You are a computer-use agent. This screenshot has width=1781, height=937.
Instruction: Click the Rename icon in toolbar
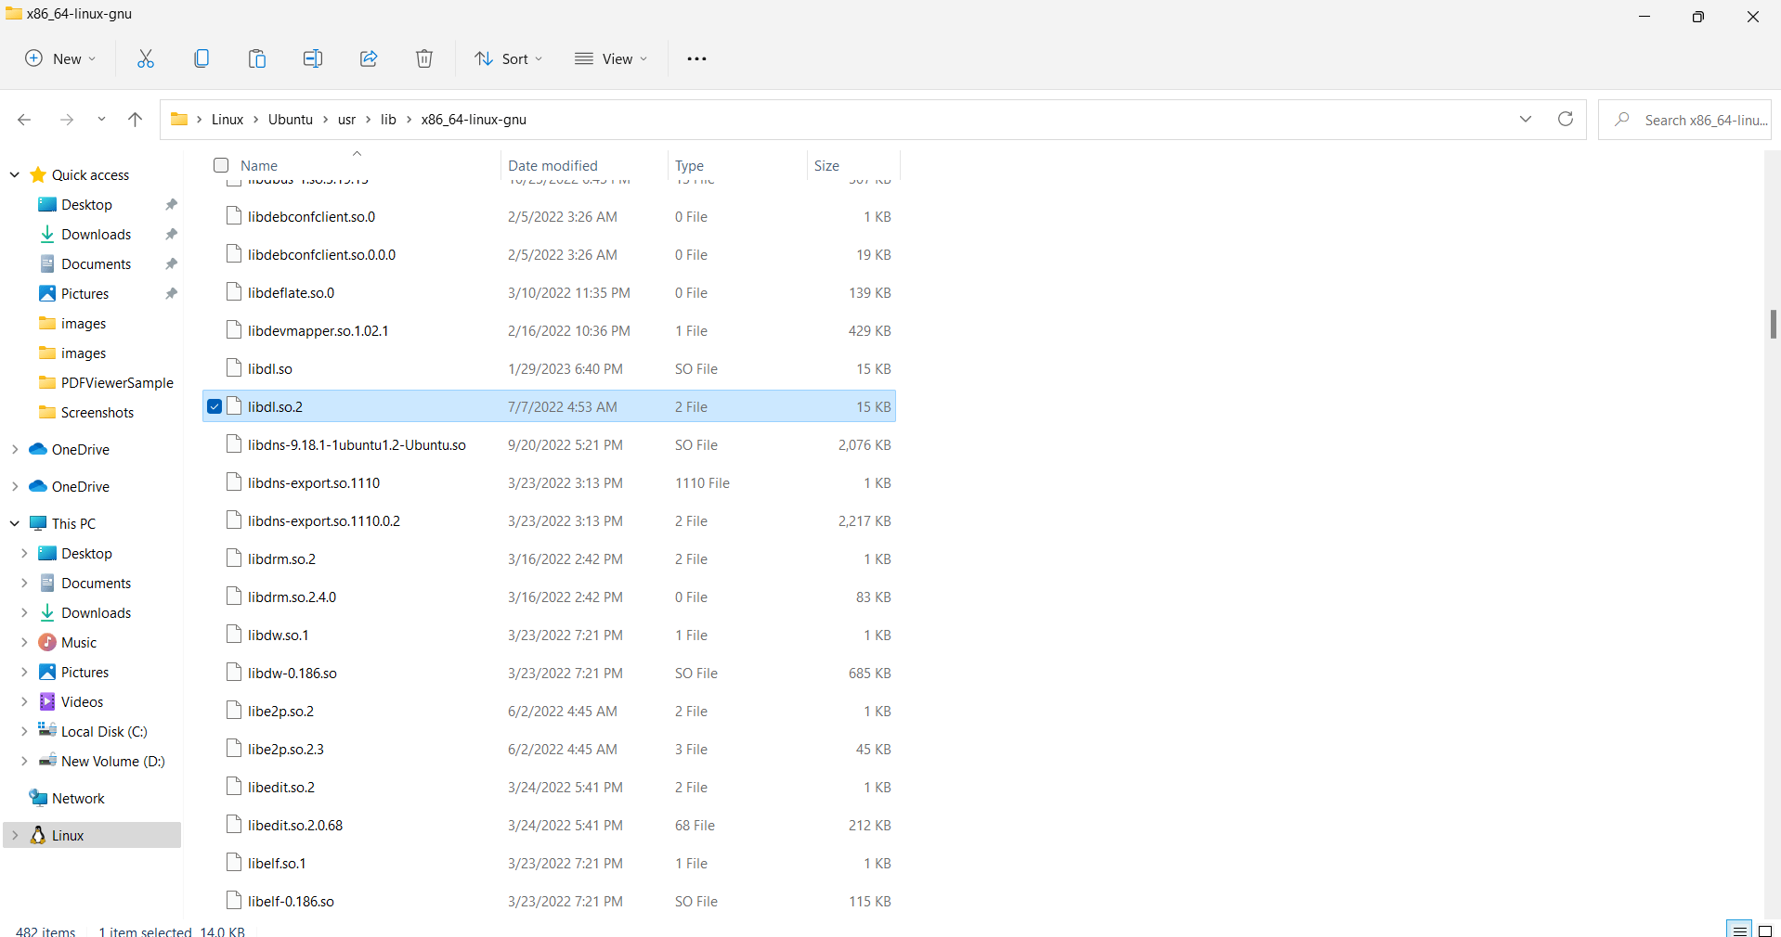(313, 58)
